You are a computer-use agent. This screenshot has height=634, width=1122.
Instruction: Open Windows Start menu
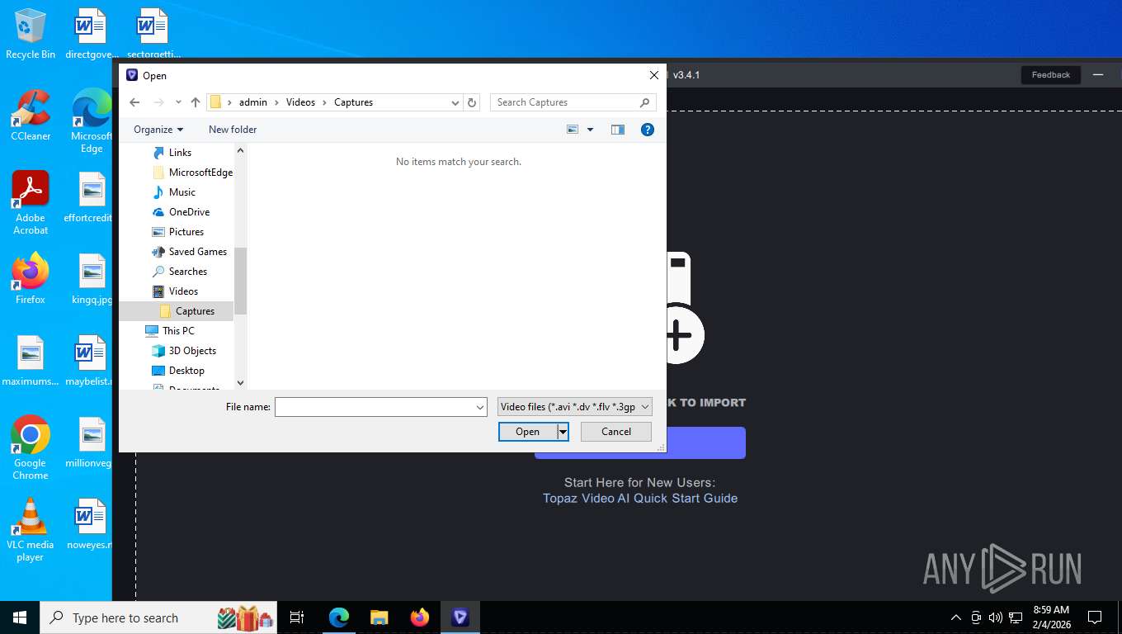point(20,617)
